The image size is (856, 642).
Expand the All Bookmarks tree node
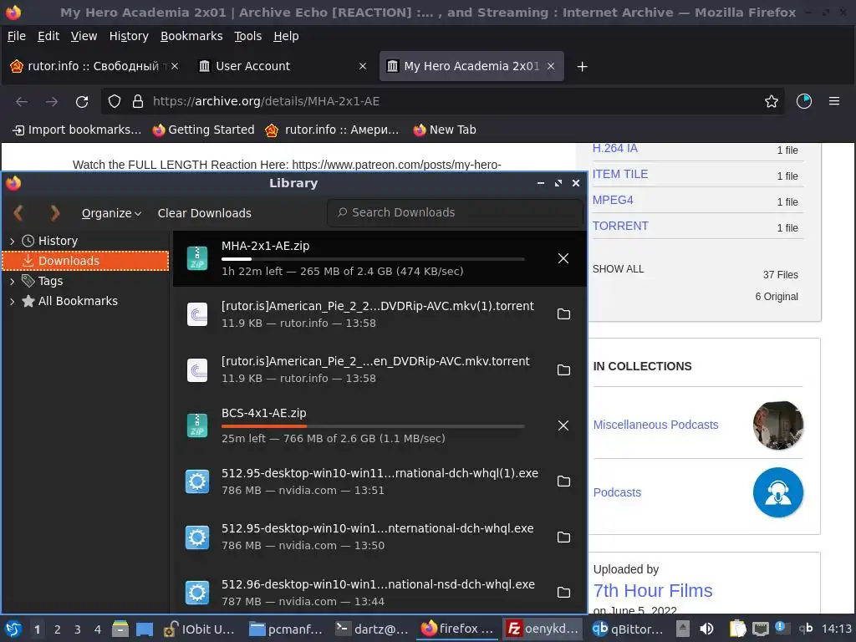12,301
